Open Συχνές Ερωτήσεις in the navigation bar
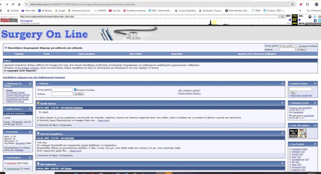The width and height of the screenshot is (321, 174). (86, 54)
